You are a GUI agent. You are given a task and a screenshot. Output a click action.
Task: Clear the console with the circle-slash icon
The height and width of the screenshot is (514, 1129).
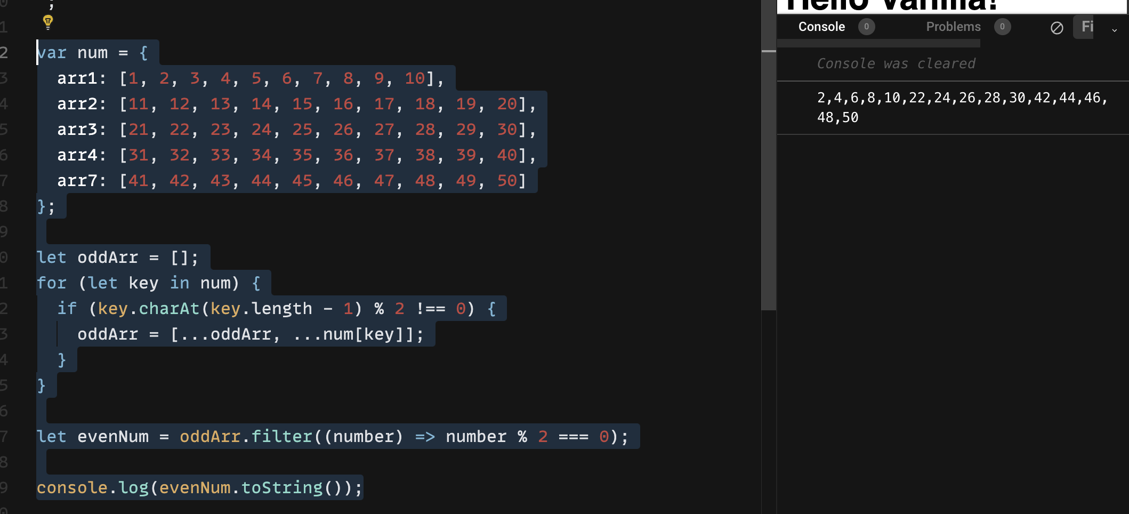(x=1057, y=28)
